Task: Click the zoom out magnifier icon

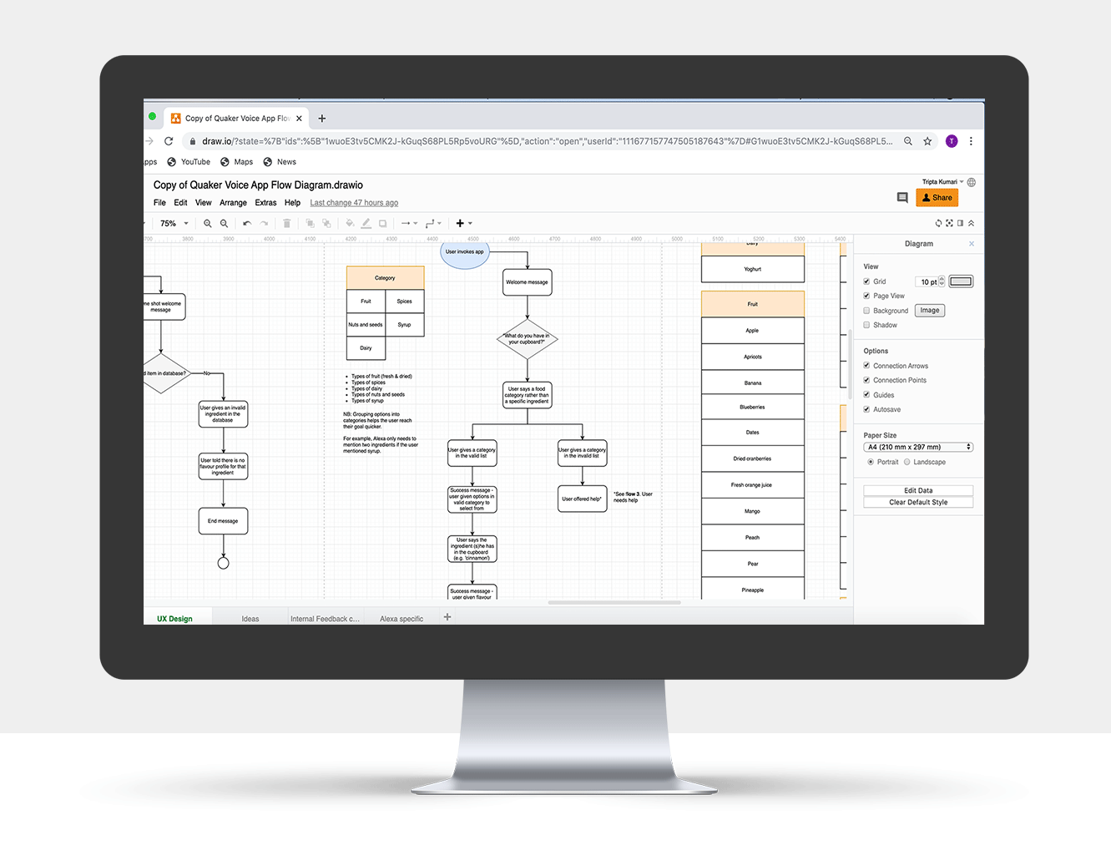Action: (x=224, y=224)
